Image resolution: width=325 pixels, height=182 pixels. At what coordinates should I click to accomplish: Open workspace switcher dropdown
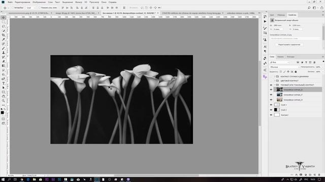tap(314, 8)
